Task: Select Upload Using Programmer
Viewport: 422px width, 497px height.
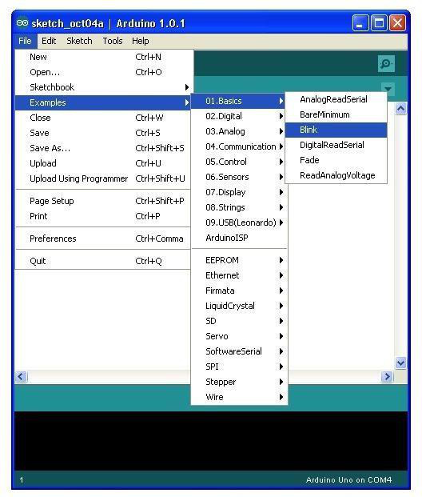Action: click(x=103, y=178)
